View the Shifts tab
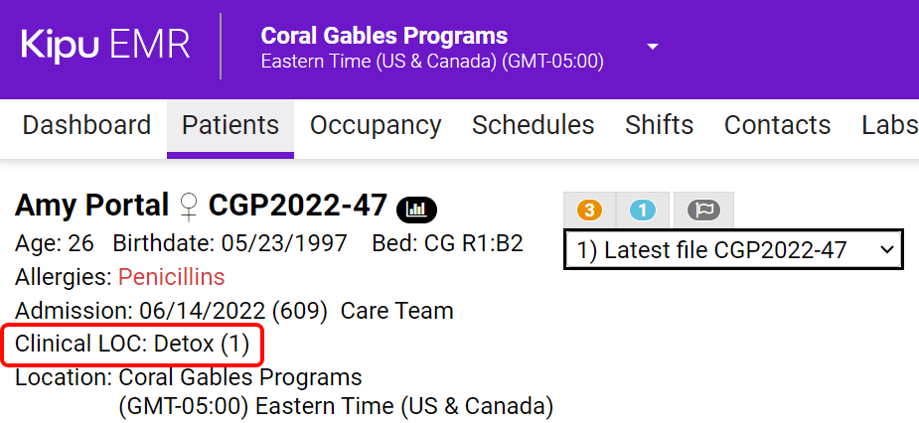The height and width of the screenshot is (423, 919). (x=659, y=125)
